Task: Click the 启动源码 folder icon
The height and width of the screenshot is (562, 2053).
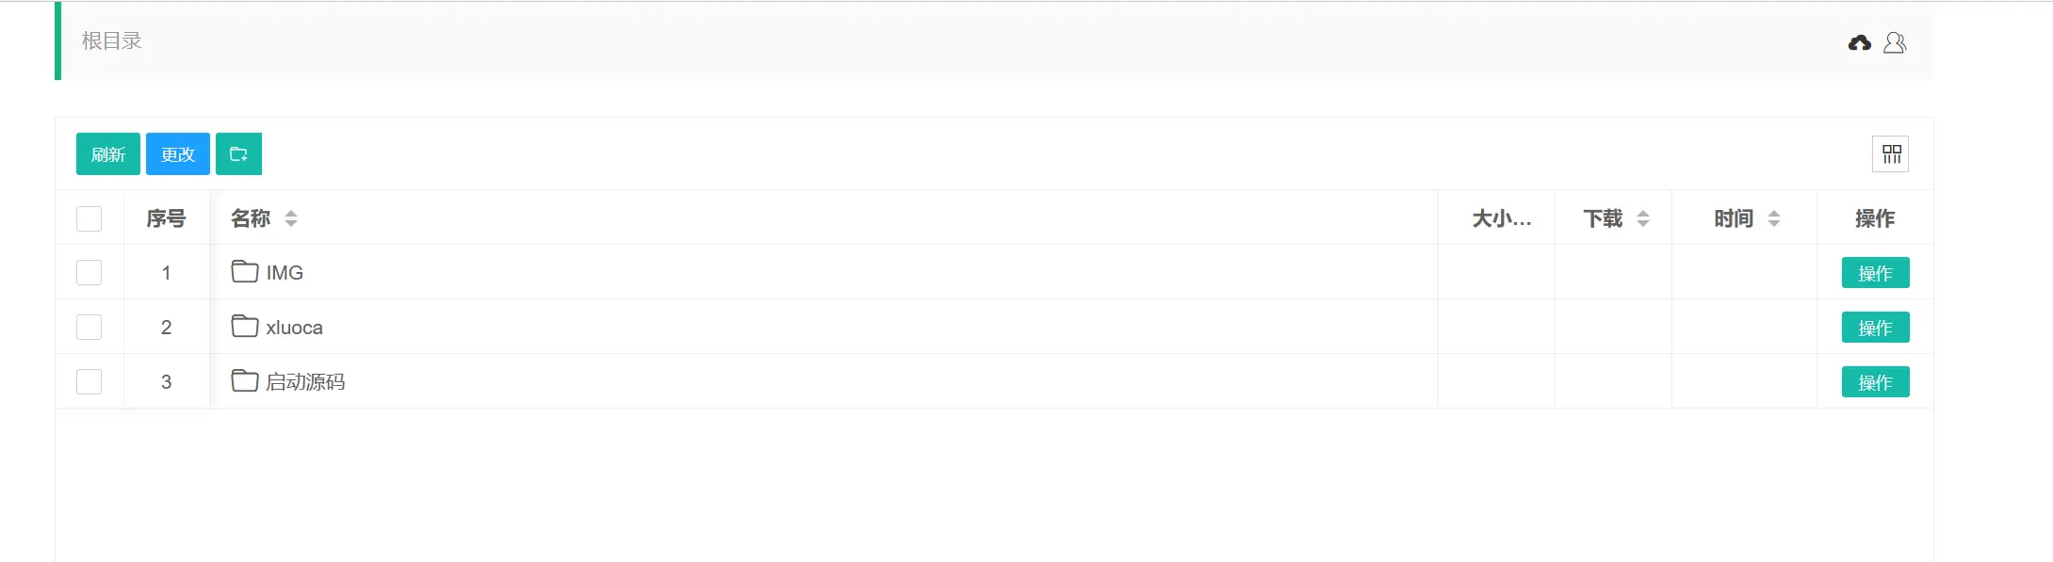Action: click(245, 381)
